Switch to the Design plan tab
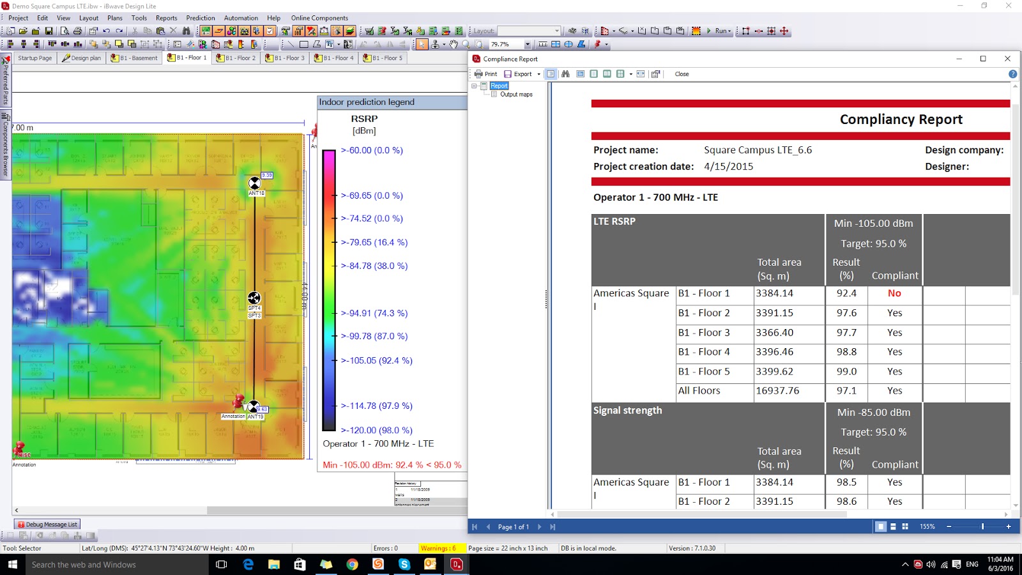Image resolution: width=1022 pixels, height=575 pixels. point(82,58)
